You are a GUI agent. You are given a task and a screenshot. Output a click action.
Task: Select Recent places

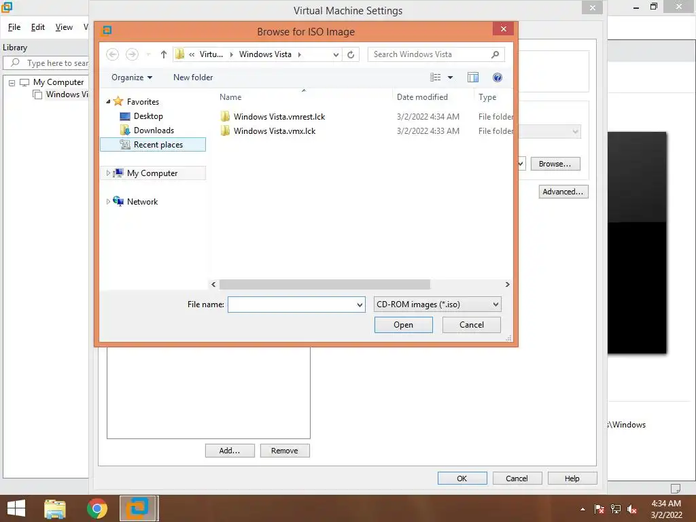tap(153, 144)
